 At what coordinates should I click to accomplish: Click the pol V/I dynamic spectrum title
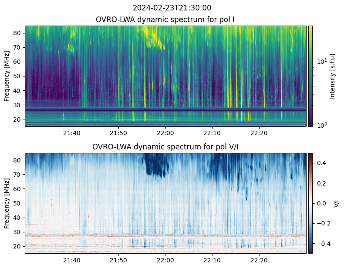tap(165, 147)
